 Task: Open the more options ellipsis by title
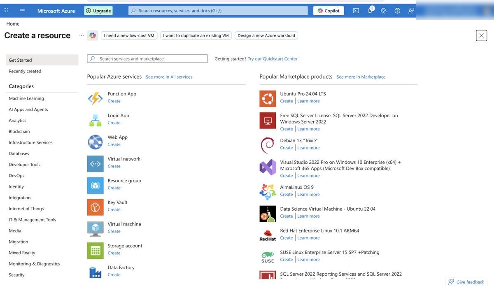82,35
